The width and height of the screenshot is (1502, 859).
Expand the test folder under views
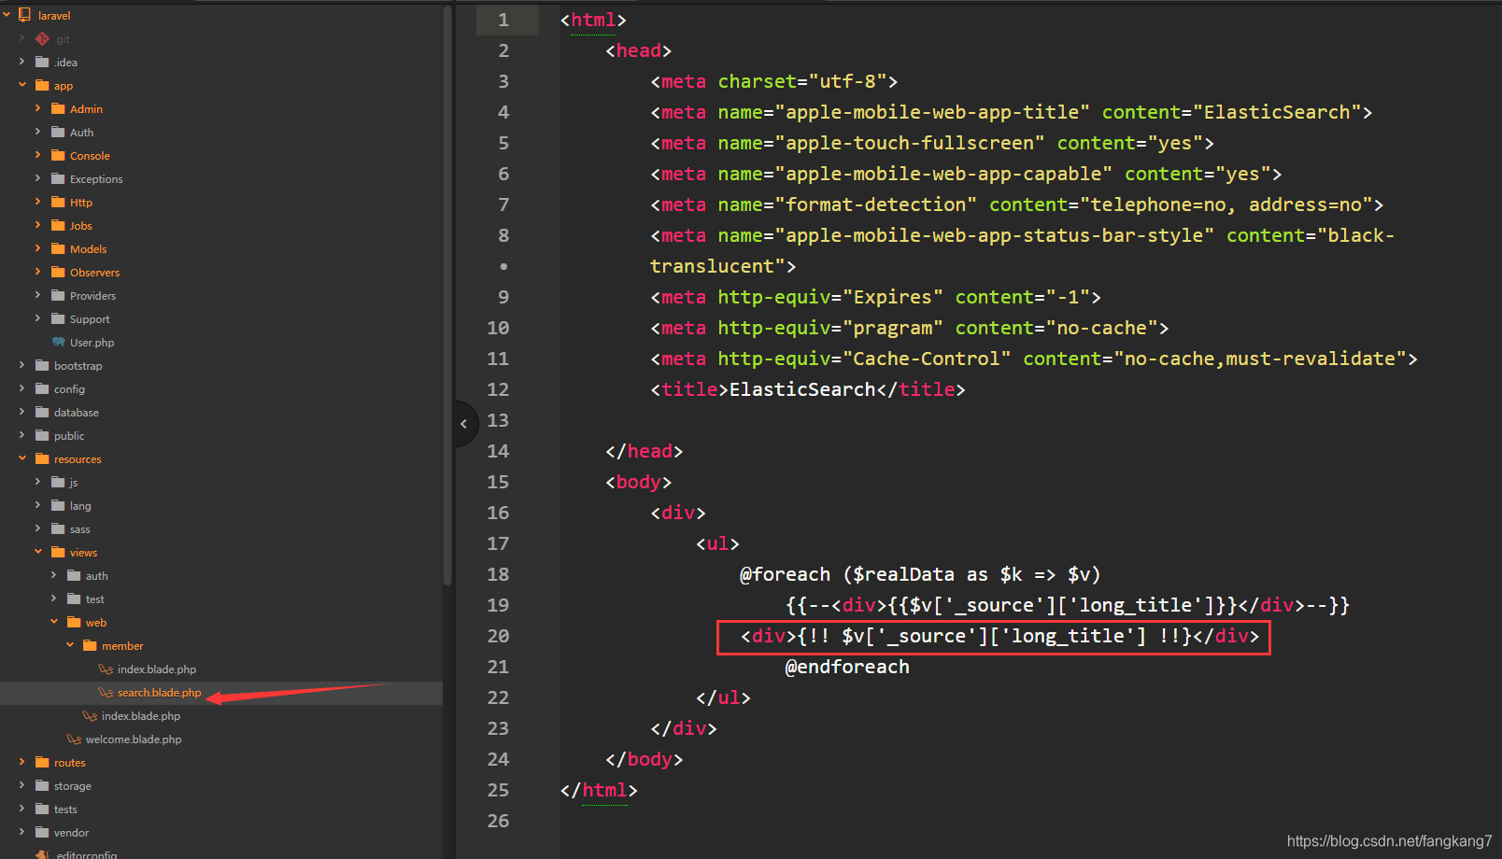pos(54,598)
